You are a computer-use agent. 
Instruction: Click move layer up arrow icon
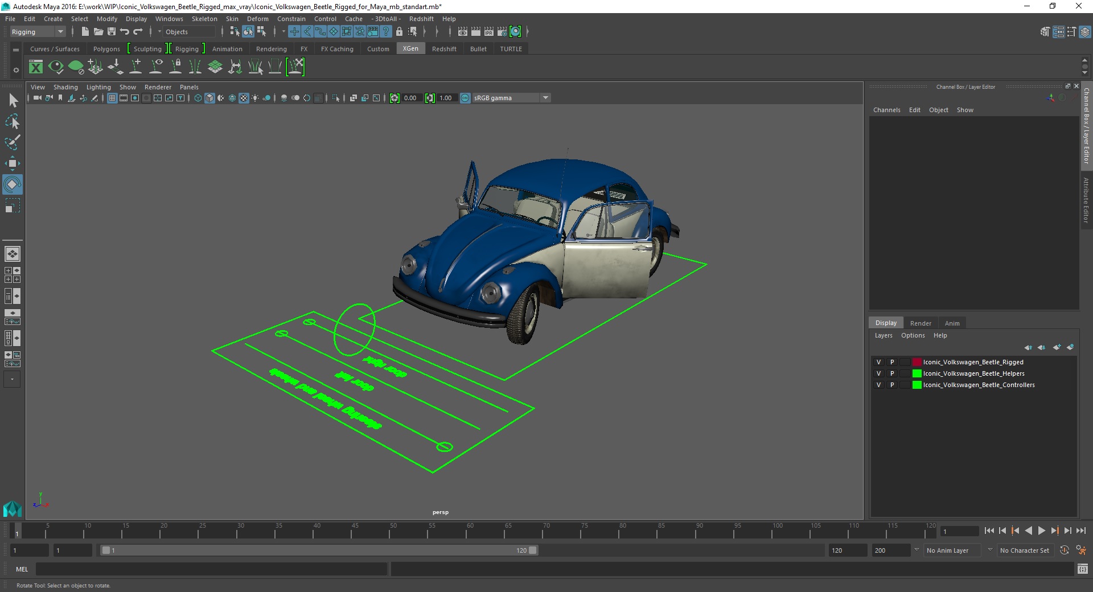[x=1028, y=347]
